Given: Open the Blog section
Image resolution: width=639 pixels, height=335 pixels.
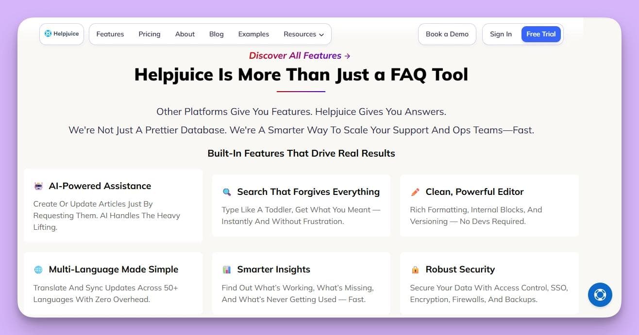Looking at the screenshot, I should coord(216,34).
